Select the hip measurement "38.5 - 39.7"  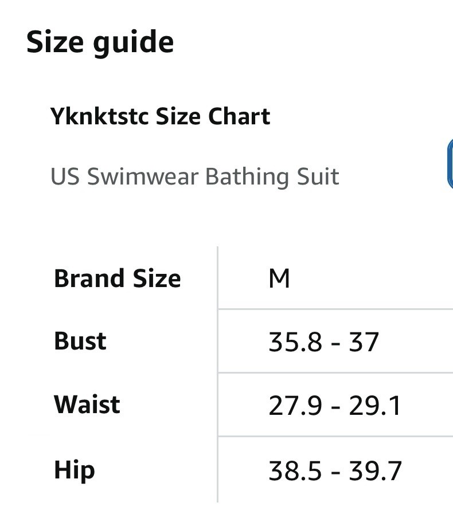pos(335,471)
